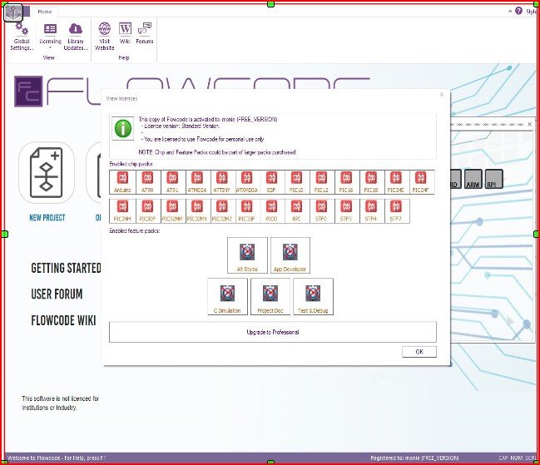Collapse the ribbon with the caret arrow

(510, 12)
